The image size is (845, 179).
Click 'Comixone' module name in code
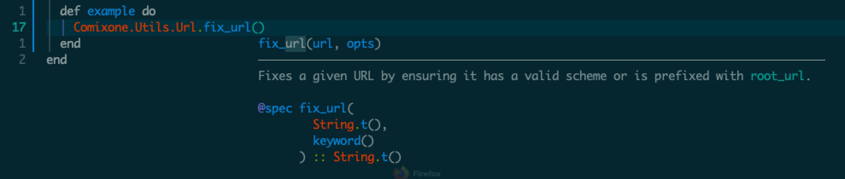click(101, 27)
